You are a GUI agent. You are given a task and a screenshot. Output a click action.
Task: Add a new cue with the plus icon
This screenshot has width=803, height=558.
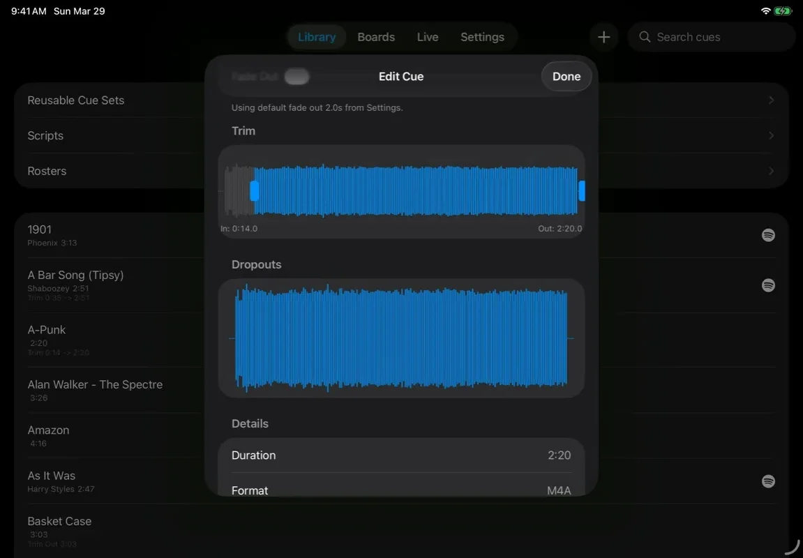(x=603, y=37)
